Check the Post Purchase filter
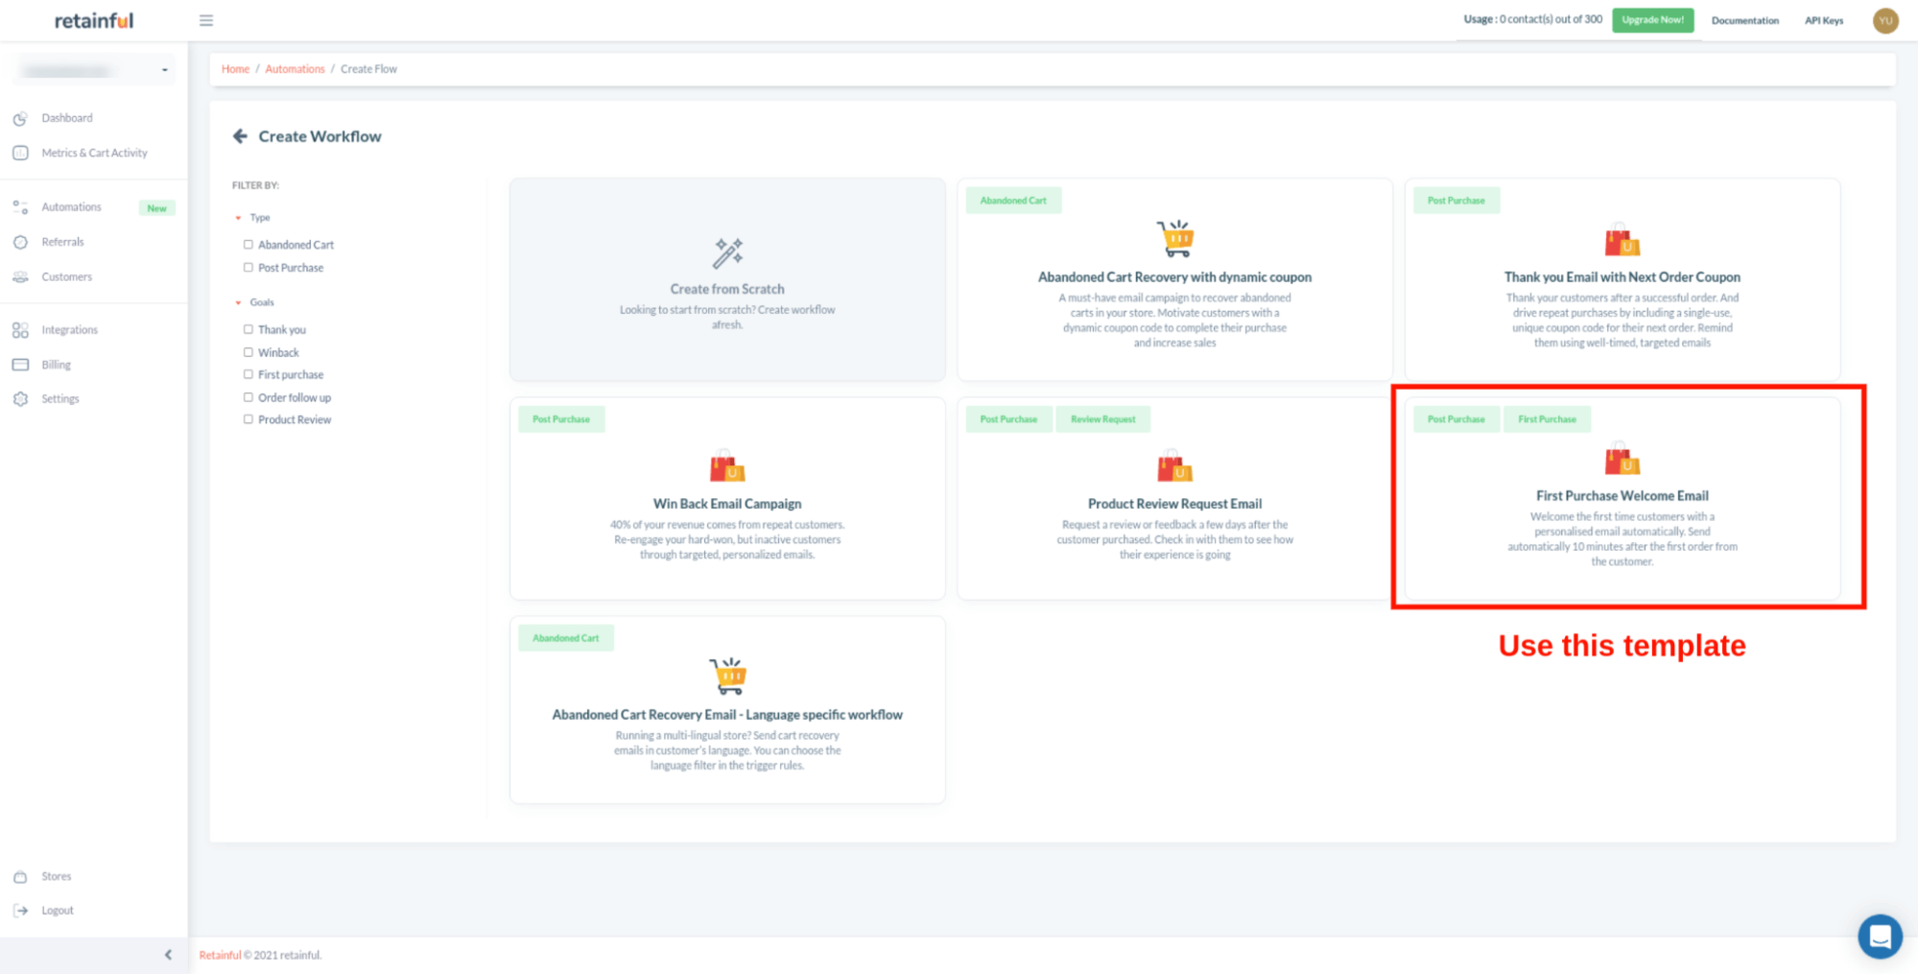This screenshot has width=1918, height=975. [x=249, y=267]
